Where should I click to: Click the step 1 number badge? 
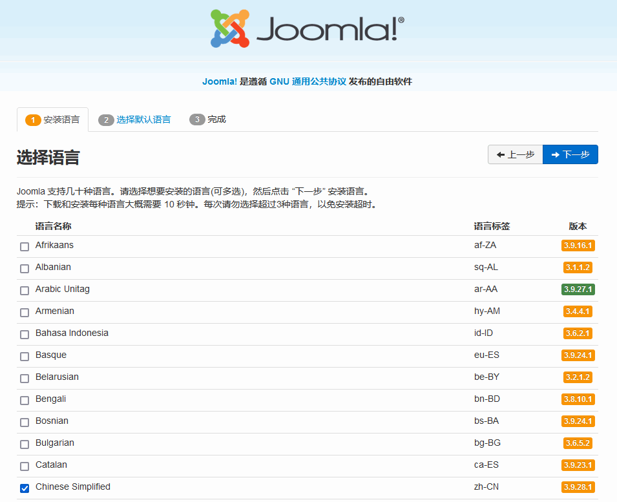33,120
